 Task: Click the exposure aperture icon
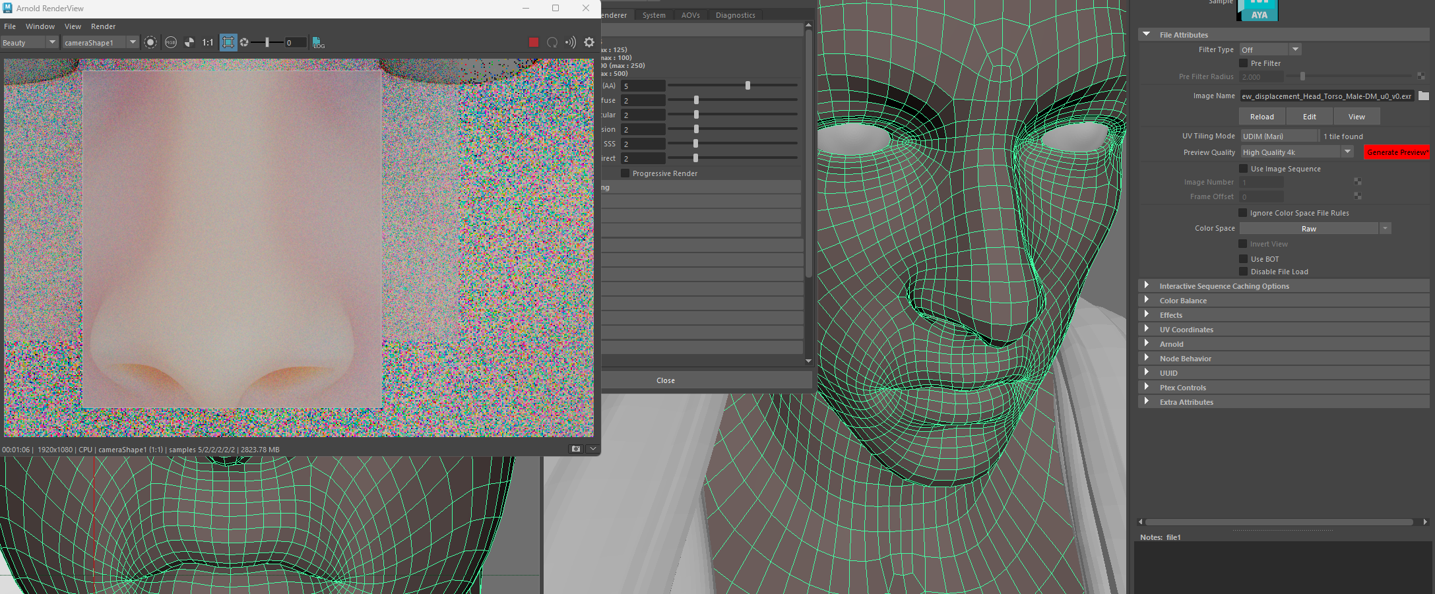(244, 42)
